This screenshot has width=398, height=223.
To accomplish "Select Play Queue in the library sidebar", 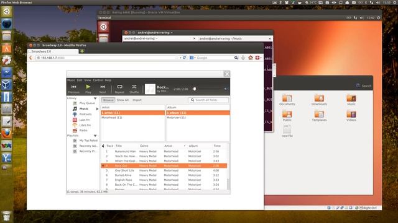I will pos(87,103).
